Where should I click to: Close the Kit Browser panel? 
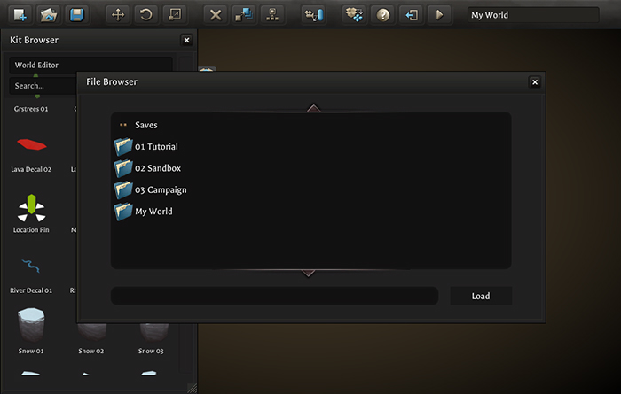click(186, 40)
